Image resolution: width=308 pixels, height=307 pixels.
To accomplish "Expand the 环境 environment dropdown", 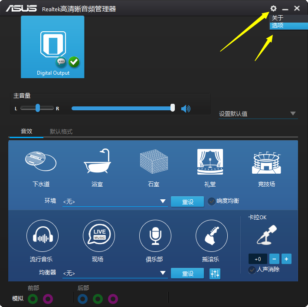I will pyautogui.click(x=115, y=201).
